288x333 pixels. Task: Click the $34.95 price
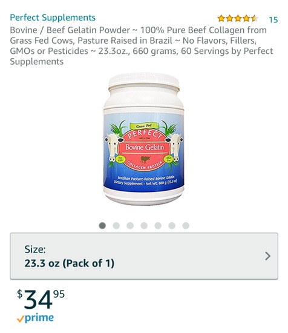(41, 299)
